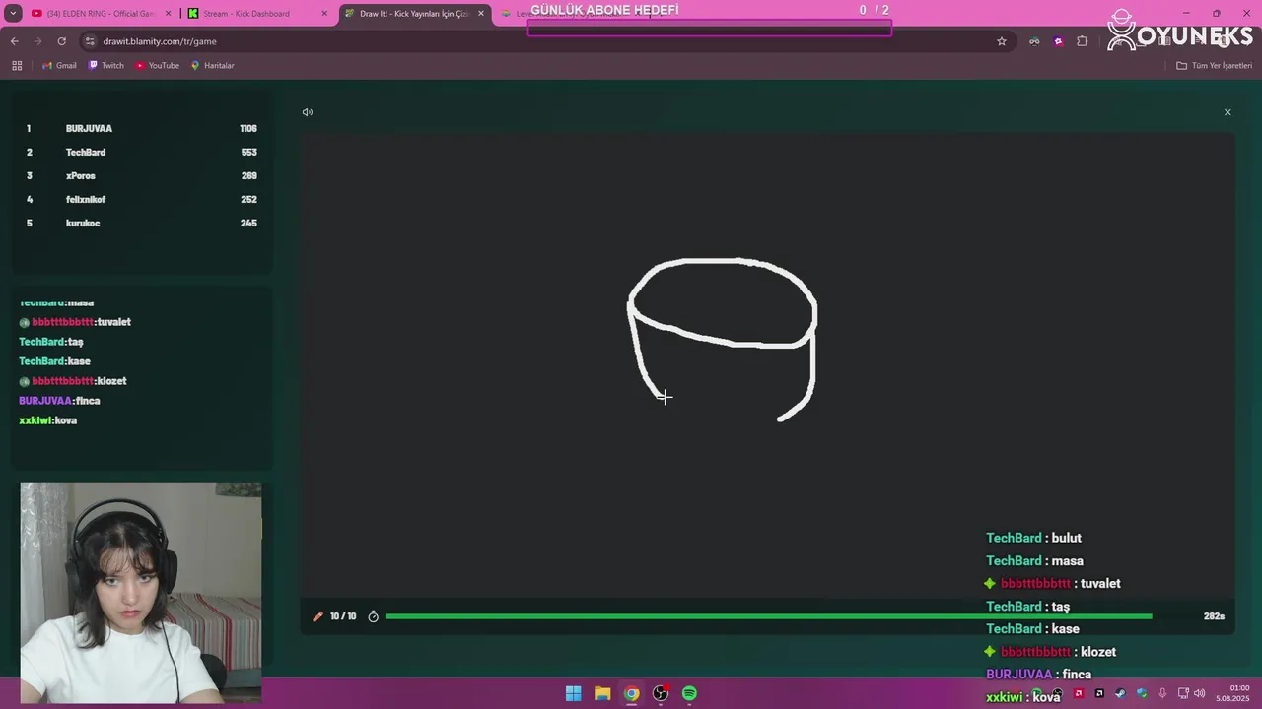Screen dimensions: 1262x709
Task: Open File Explorer from the taskbar
Action: [602, 693]
